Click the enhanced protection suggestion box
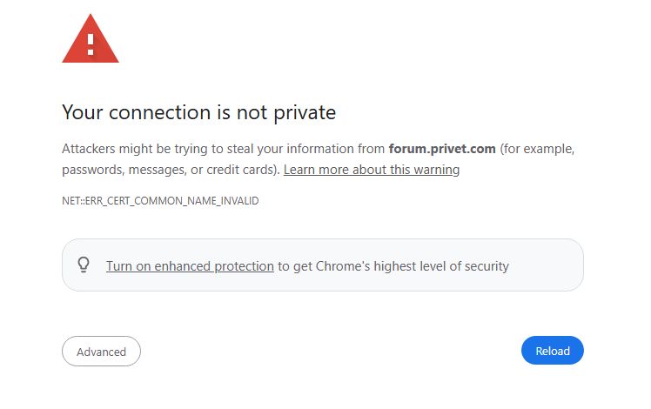Screen dimensions: 651x409 (x=323, y=265)
